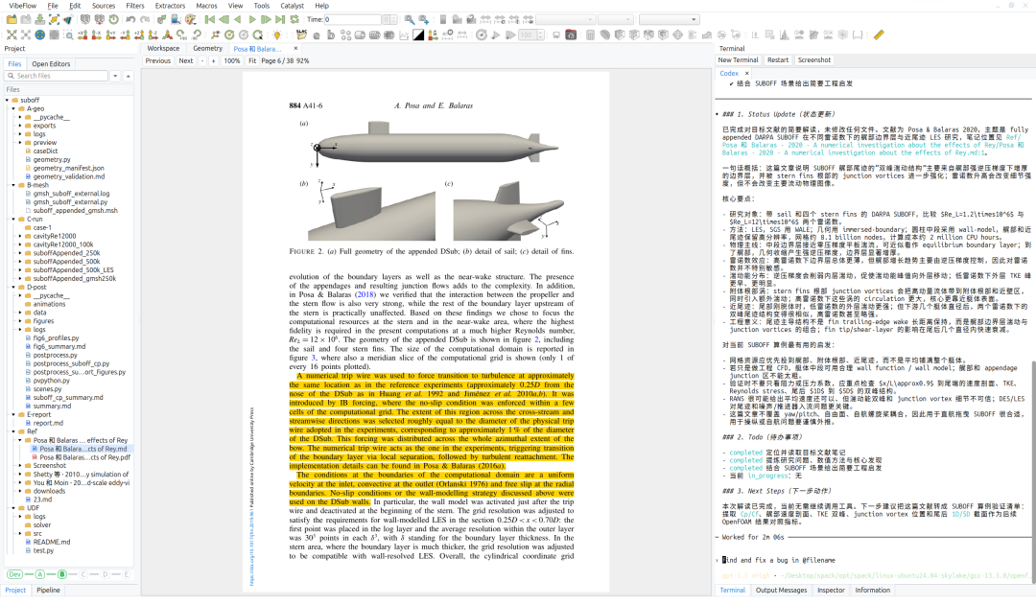Collapse the suboff root folder
The image size is (1036, 605).
pos(8,101)
